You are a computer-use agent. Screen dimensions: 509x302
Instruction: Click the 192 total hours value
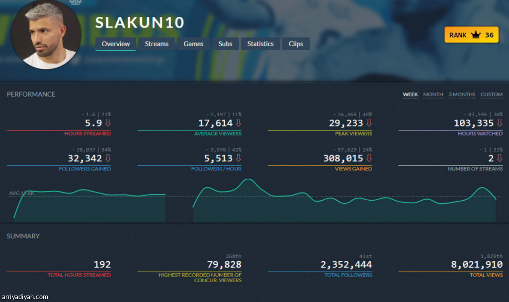[102, 265]
